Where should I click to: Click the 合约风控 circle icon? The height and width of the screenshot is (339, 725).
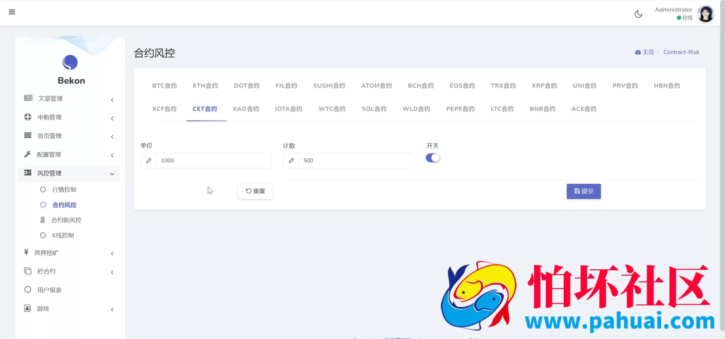pyautogui.click(x=43, y=205)
